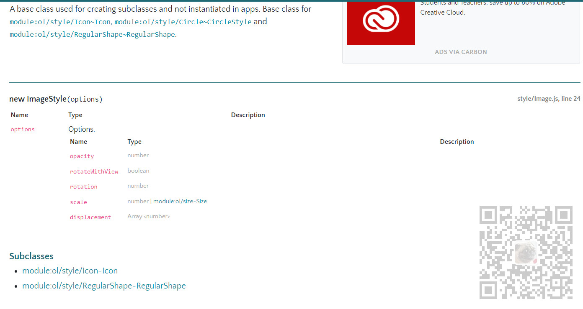Click the rotateWithView option name
The image size is (583, 309).
pos(94,171)
